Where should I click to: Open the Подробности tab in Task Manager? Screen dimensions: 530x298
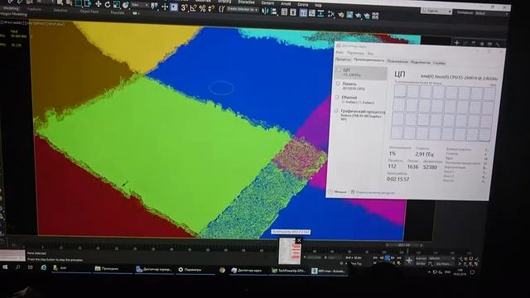tap(420, 62)
